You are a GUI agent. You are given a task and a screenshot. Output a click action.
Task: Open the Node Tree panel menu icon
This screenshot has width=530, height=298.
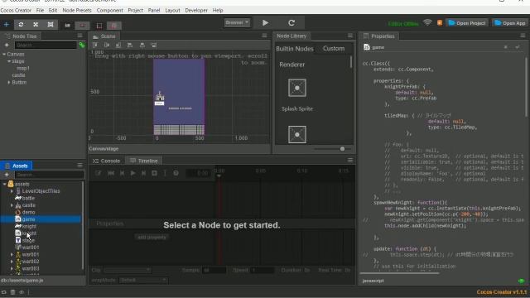point(79,36)
